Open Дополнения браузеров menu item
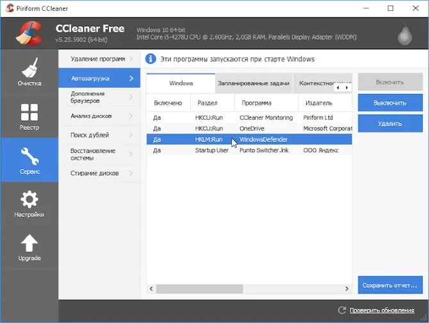The height and width of the screenshot is (323, 429). (100, 97)
